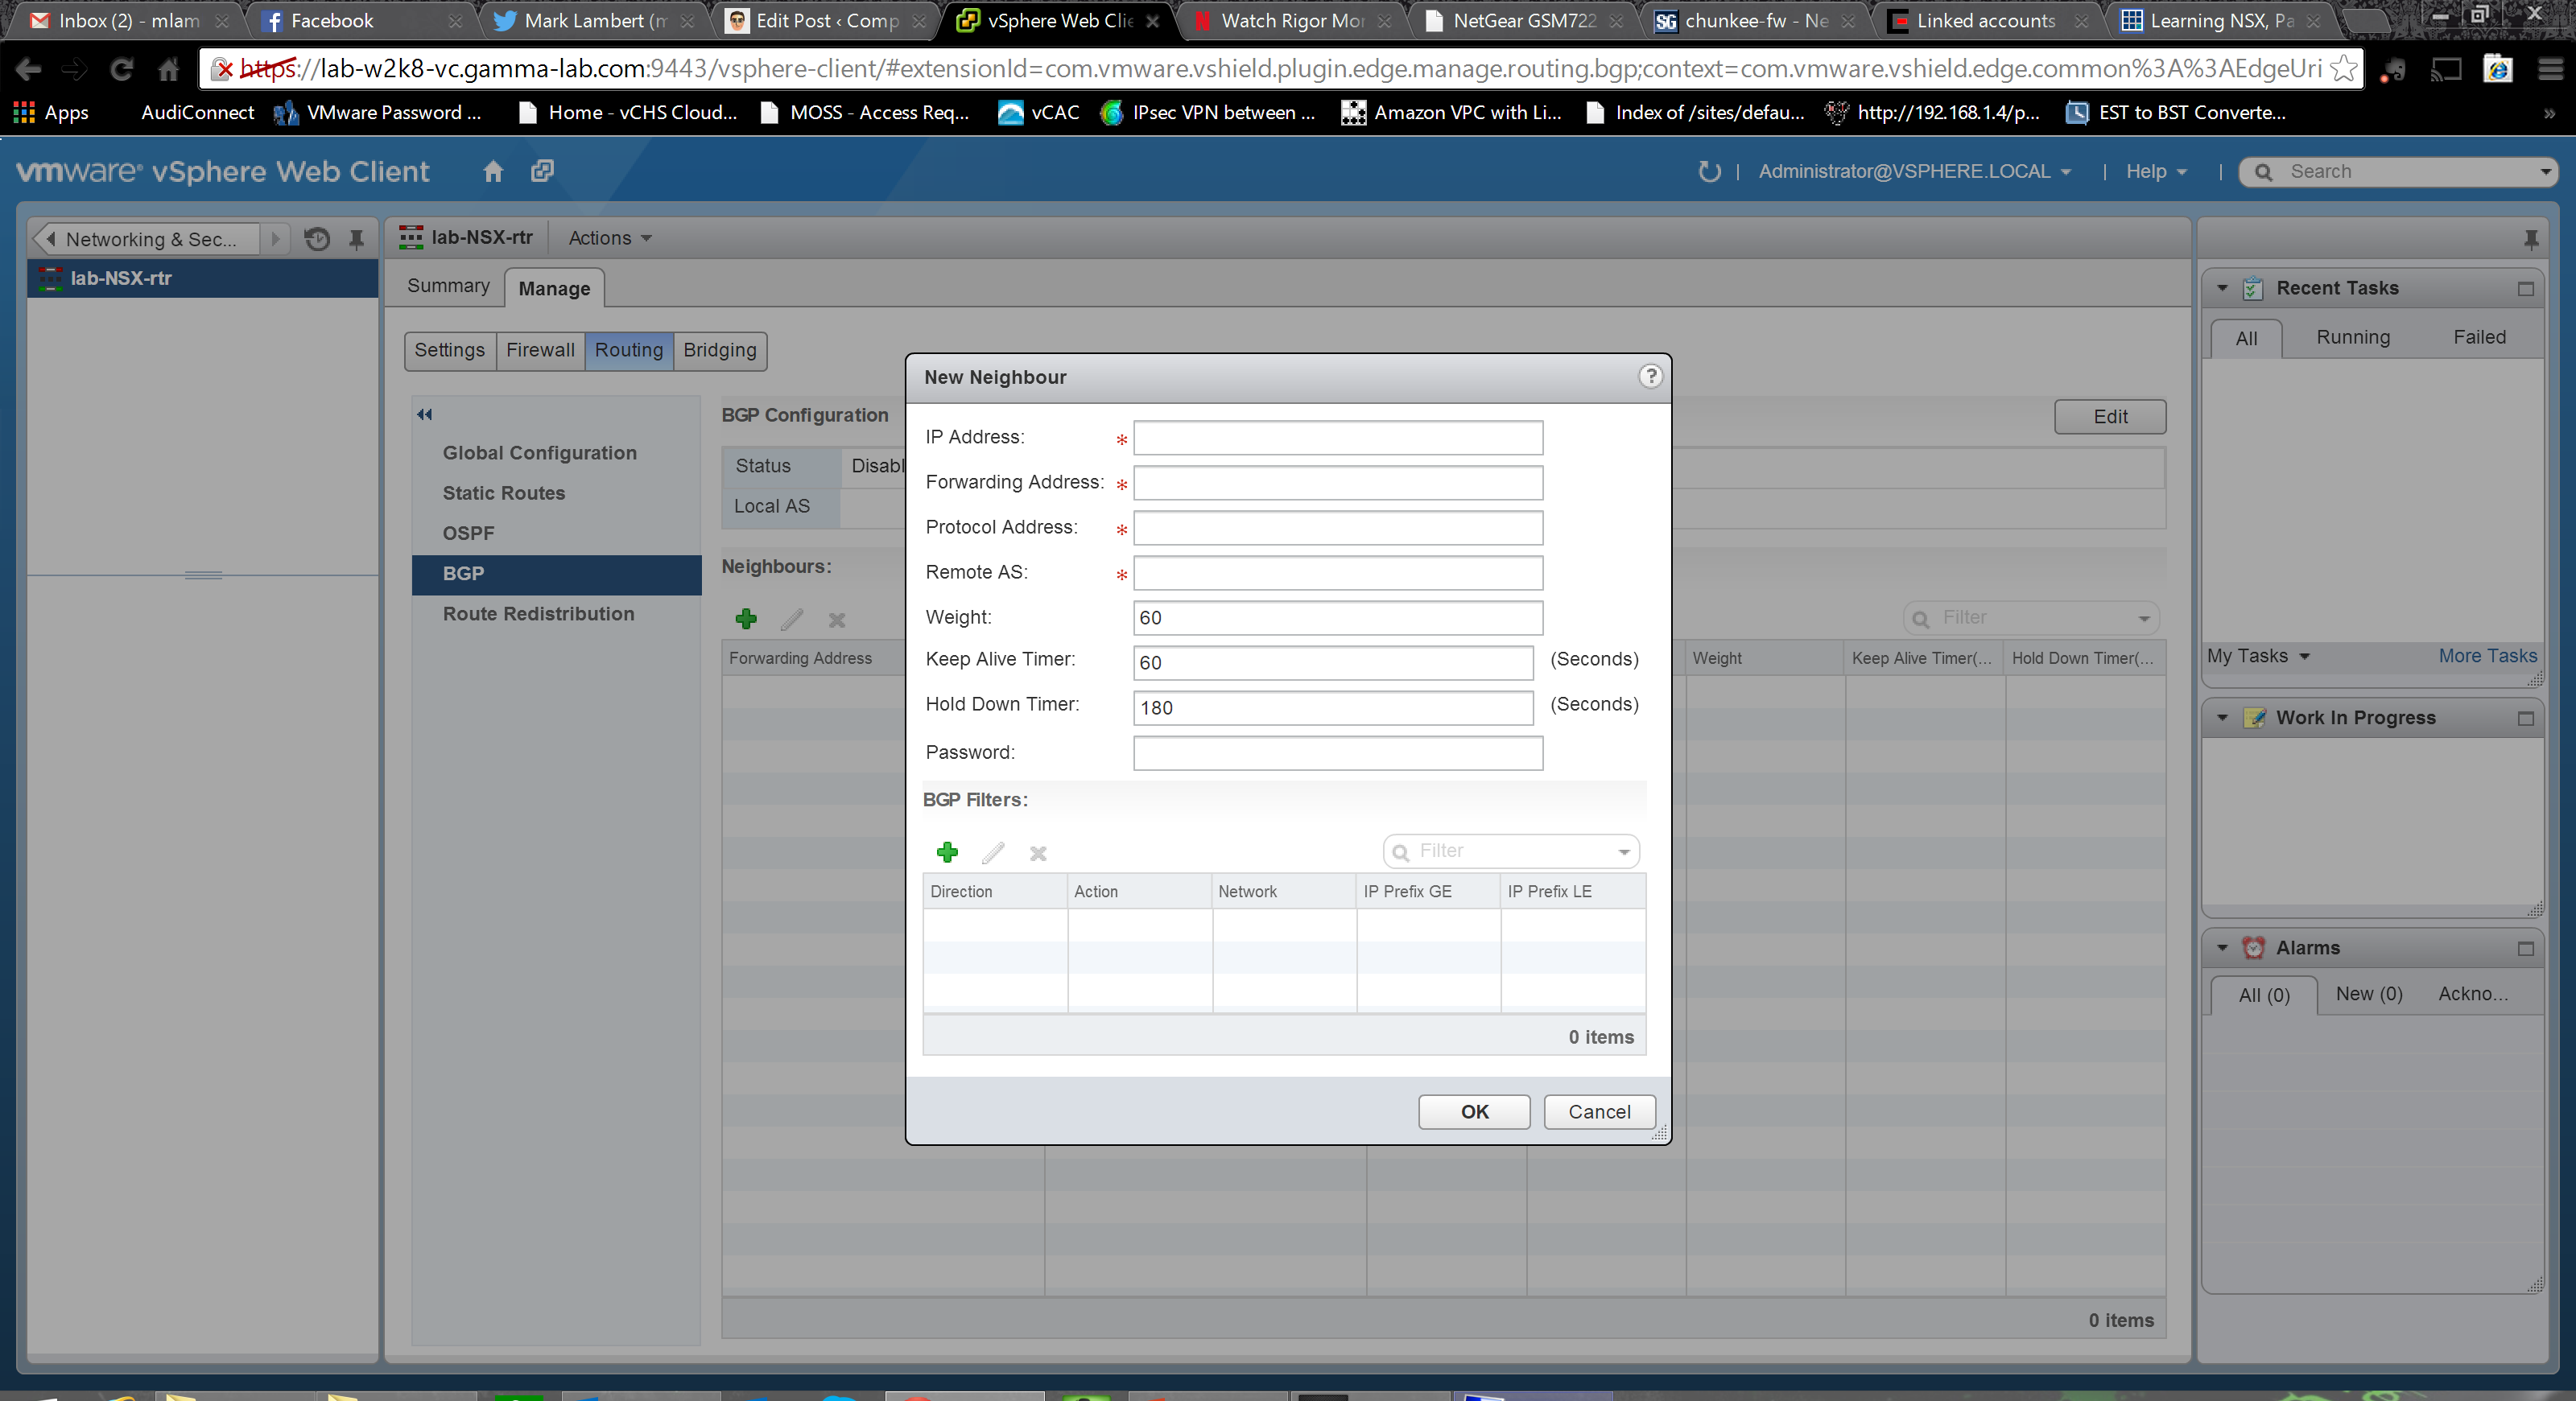Switch to the Firewall tab
2576x1401 pixels.
pos(540,350)
